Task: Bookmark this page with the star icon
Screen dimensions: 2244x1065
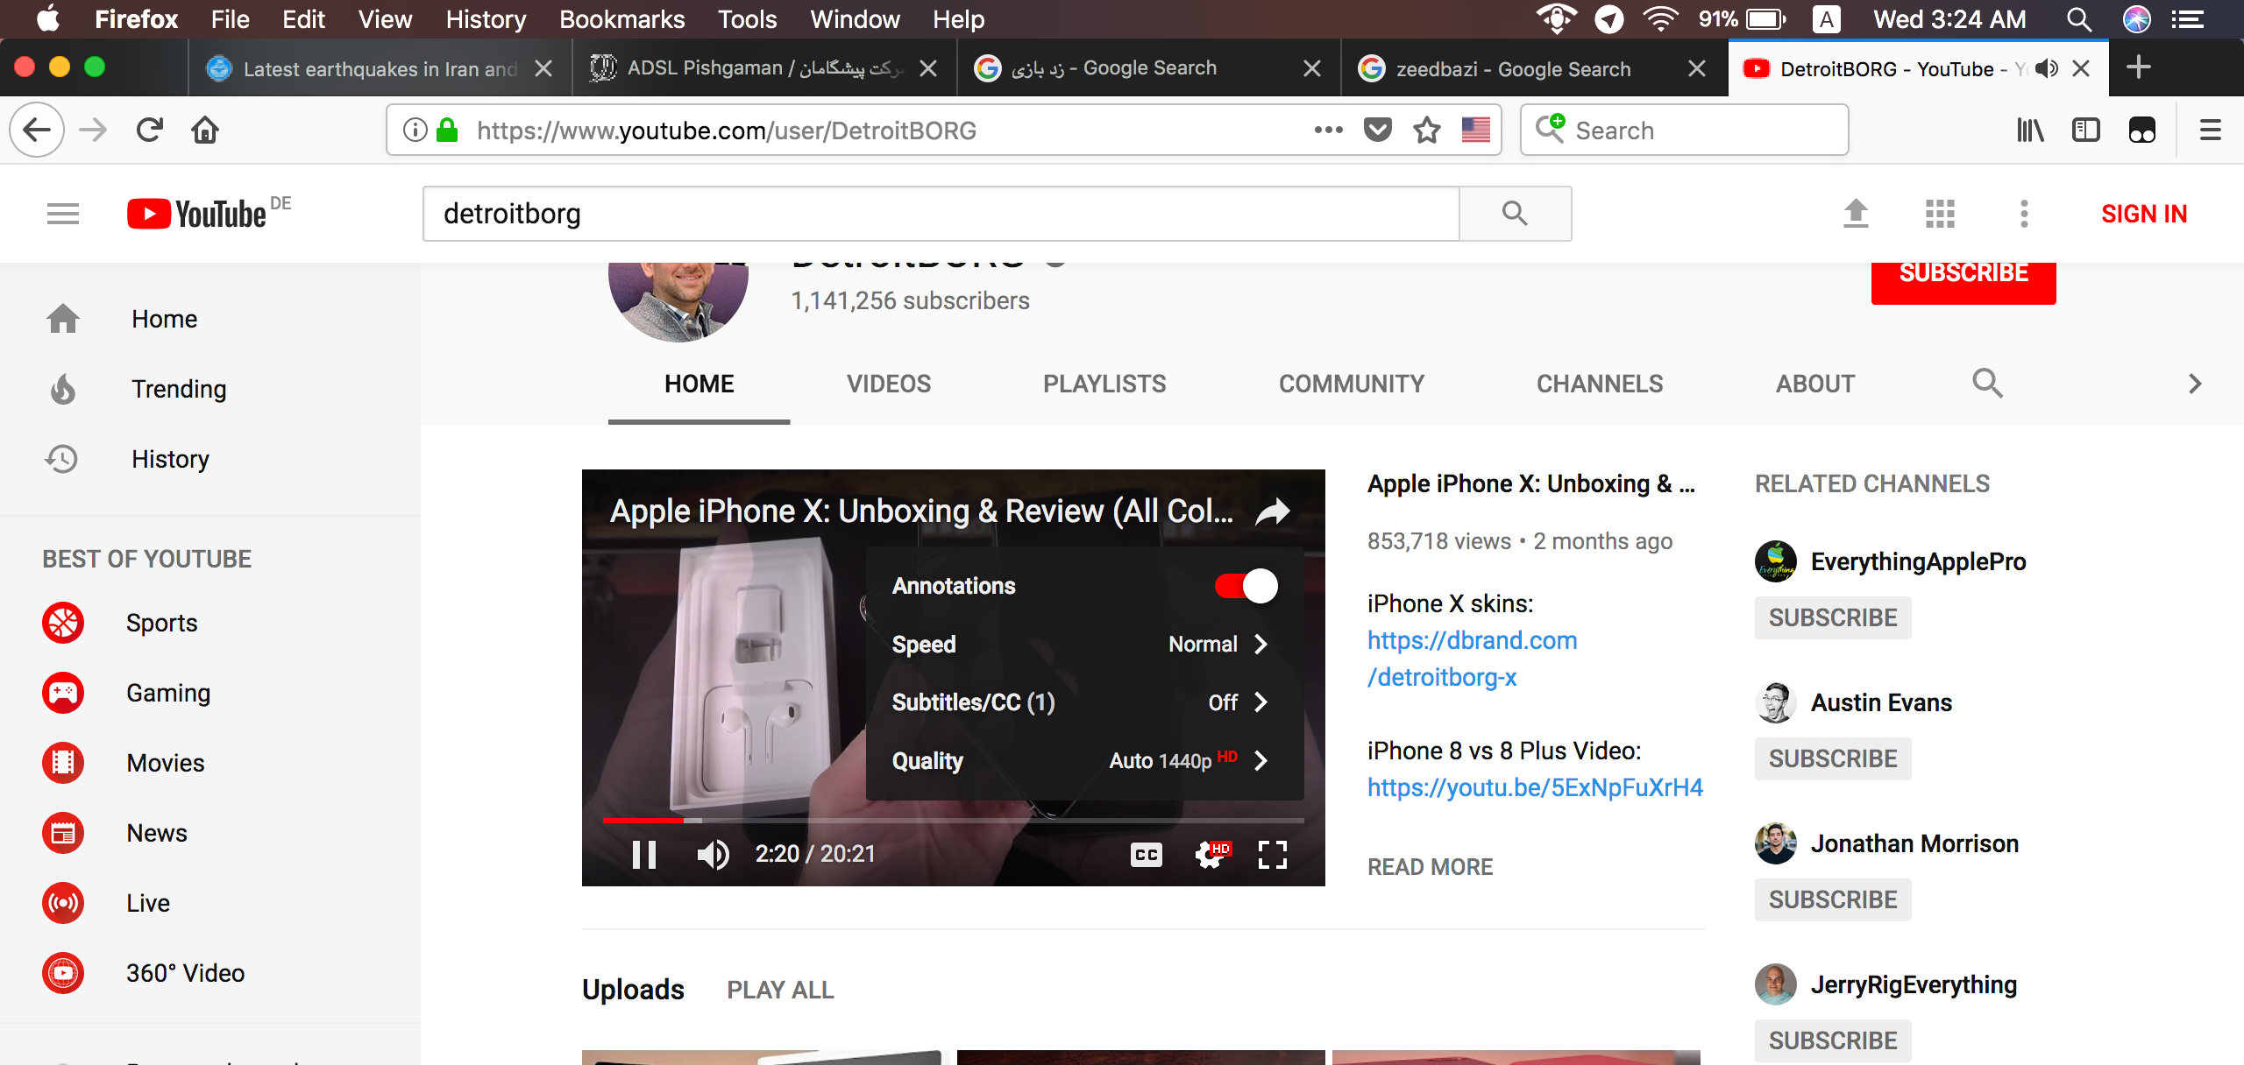Action: pos(1427,130)
